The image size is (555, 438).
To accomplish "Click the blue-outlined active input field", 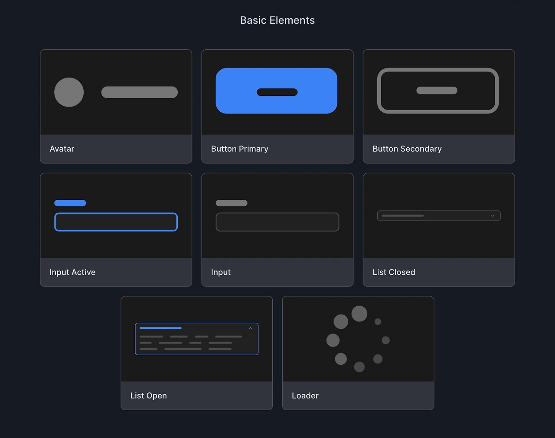I will click(116, 222).
